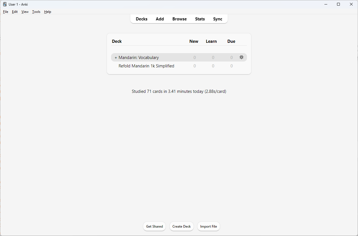Click the Deck column header
The height and width of the screenshot is (236, 358).
117,41
